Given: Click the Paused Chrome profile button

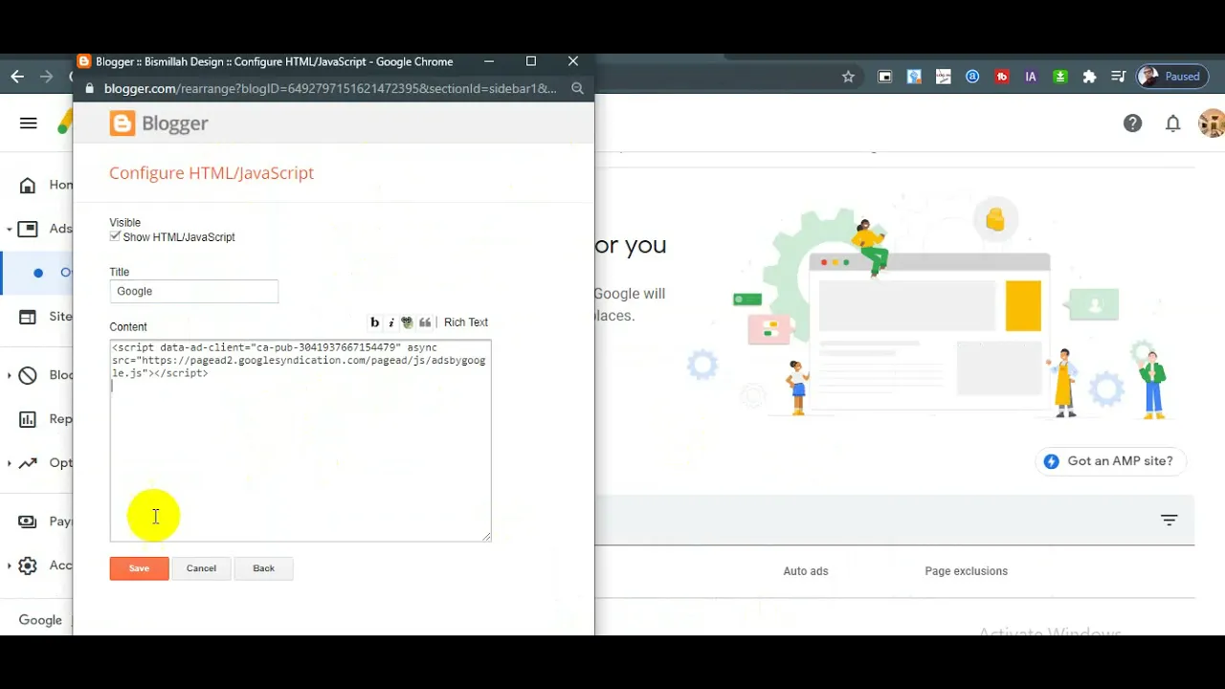Looking at the screenshot, I should pos(1172,77).
